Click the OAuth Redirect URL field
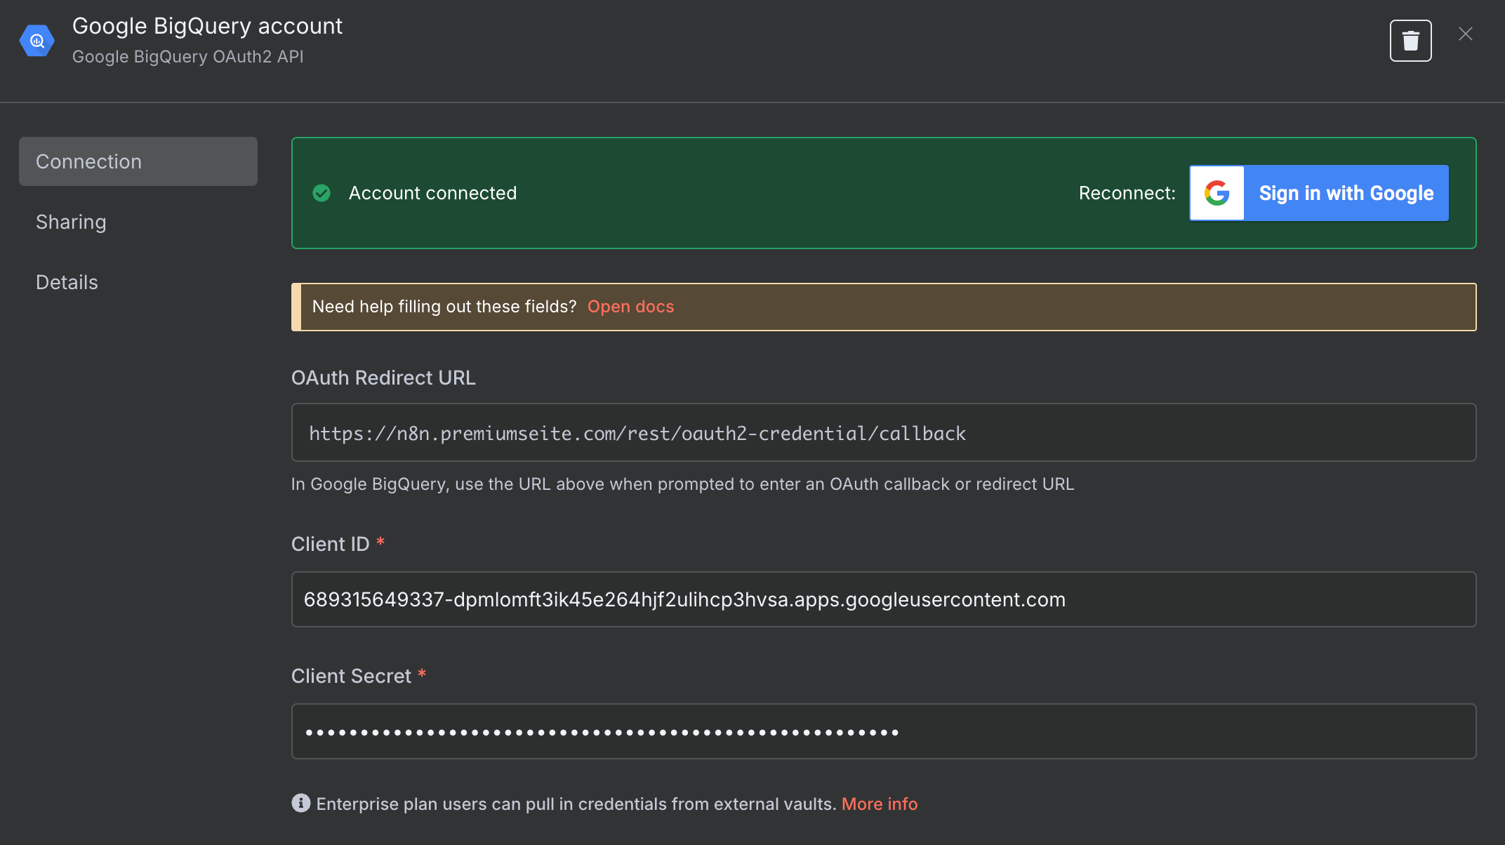The image size is (1505, 845). click(x=884, y=432)
